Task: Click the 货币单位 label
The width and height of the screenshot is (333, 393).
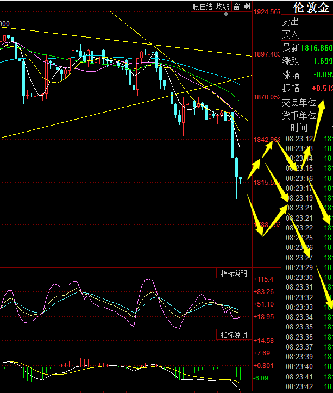Action: (x=299, y=115)
